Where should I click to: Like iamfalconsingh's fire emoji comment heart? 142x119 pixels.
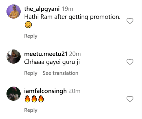point(130,99)
